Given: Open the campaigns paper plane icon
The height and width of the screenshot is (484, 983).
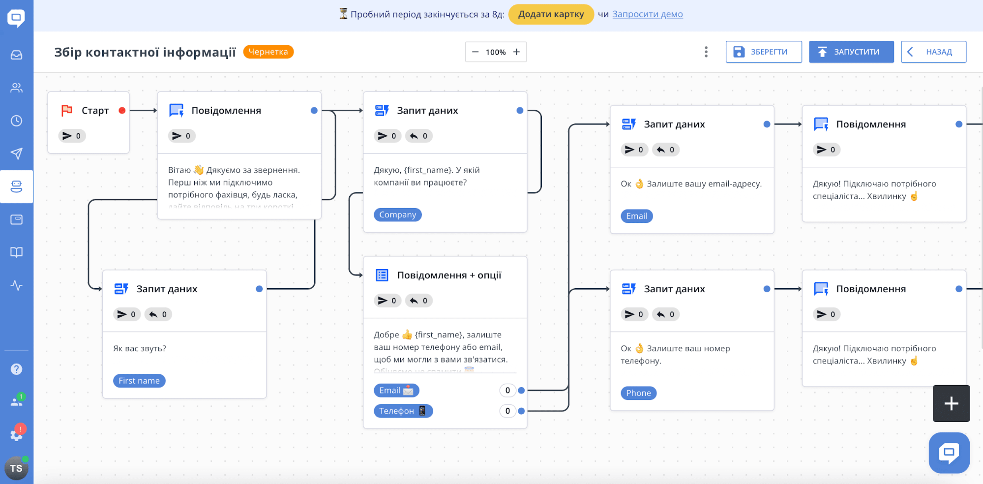Looking at the screenshot, I should tap(16, 153).
